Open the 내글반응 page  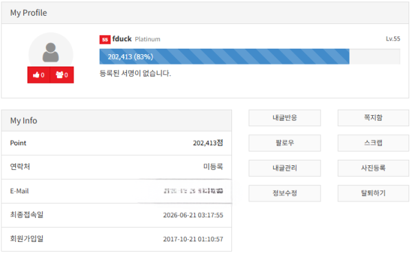[284, 118]
